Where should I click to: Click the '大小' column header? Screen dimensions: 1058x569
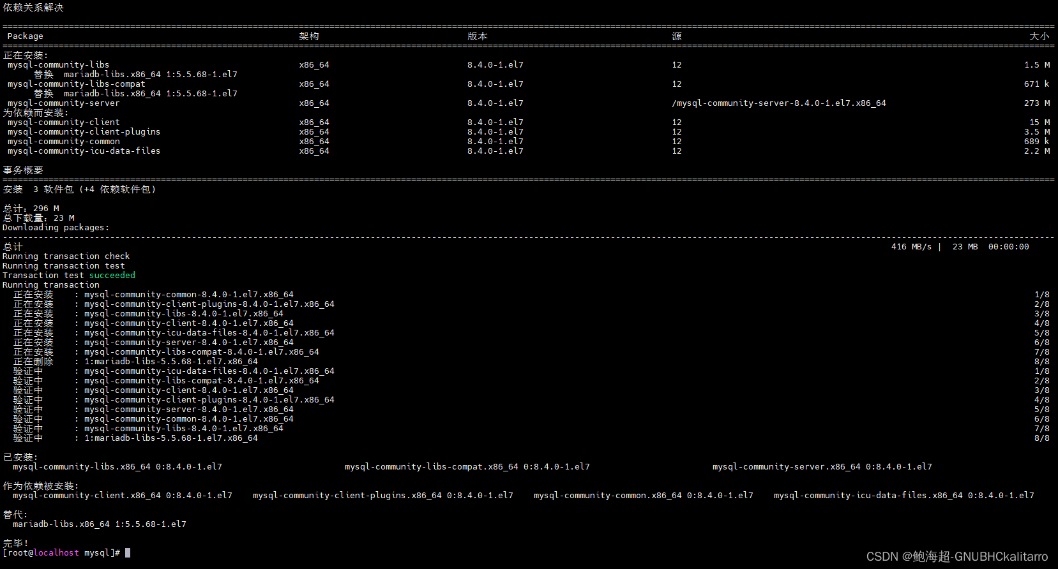pos(1039,36)
